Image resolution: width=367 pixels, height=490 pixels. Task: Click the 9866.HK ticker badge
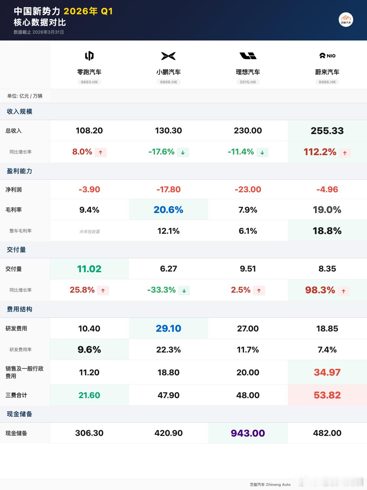tap(327, 82)
